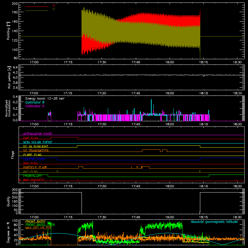Click the NON_SOLAR_EVENT flag label
The image size is (248, 248).
(x=38, y=142)
